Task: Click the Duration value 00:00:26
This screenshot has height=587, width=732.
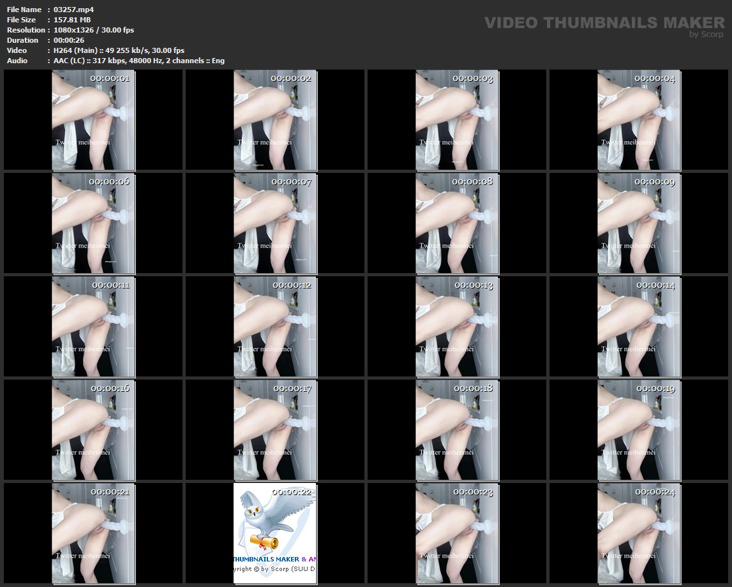Action: point(69,40)
